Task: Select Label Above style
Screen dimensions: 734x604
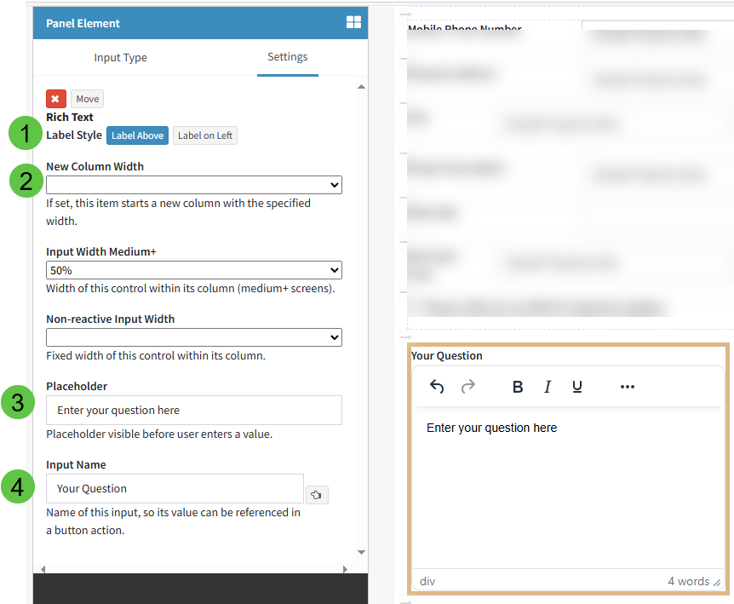Action: tap(137, 135)
